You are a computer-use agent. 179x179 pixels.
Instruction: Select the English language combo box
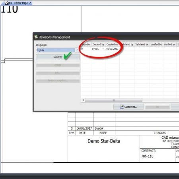click(56, 50)
